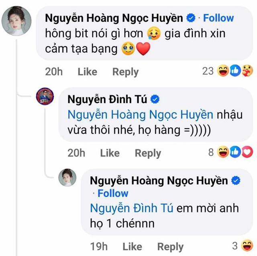Screen dimensions: 257x256
Task: Click the 20h timestamp on the top comment
Action: [54, 72]
